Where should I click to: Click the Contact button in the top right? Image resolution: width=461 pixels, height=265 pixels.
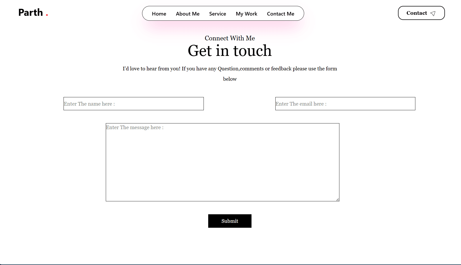[x=421, y=13]
